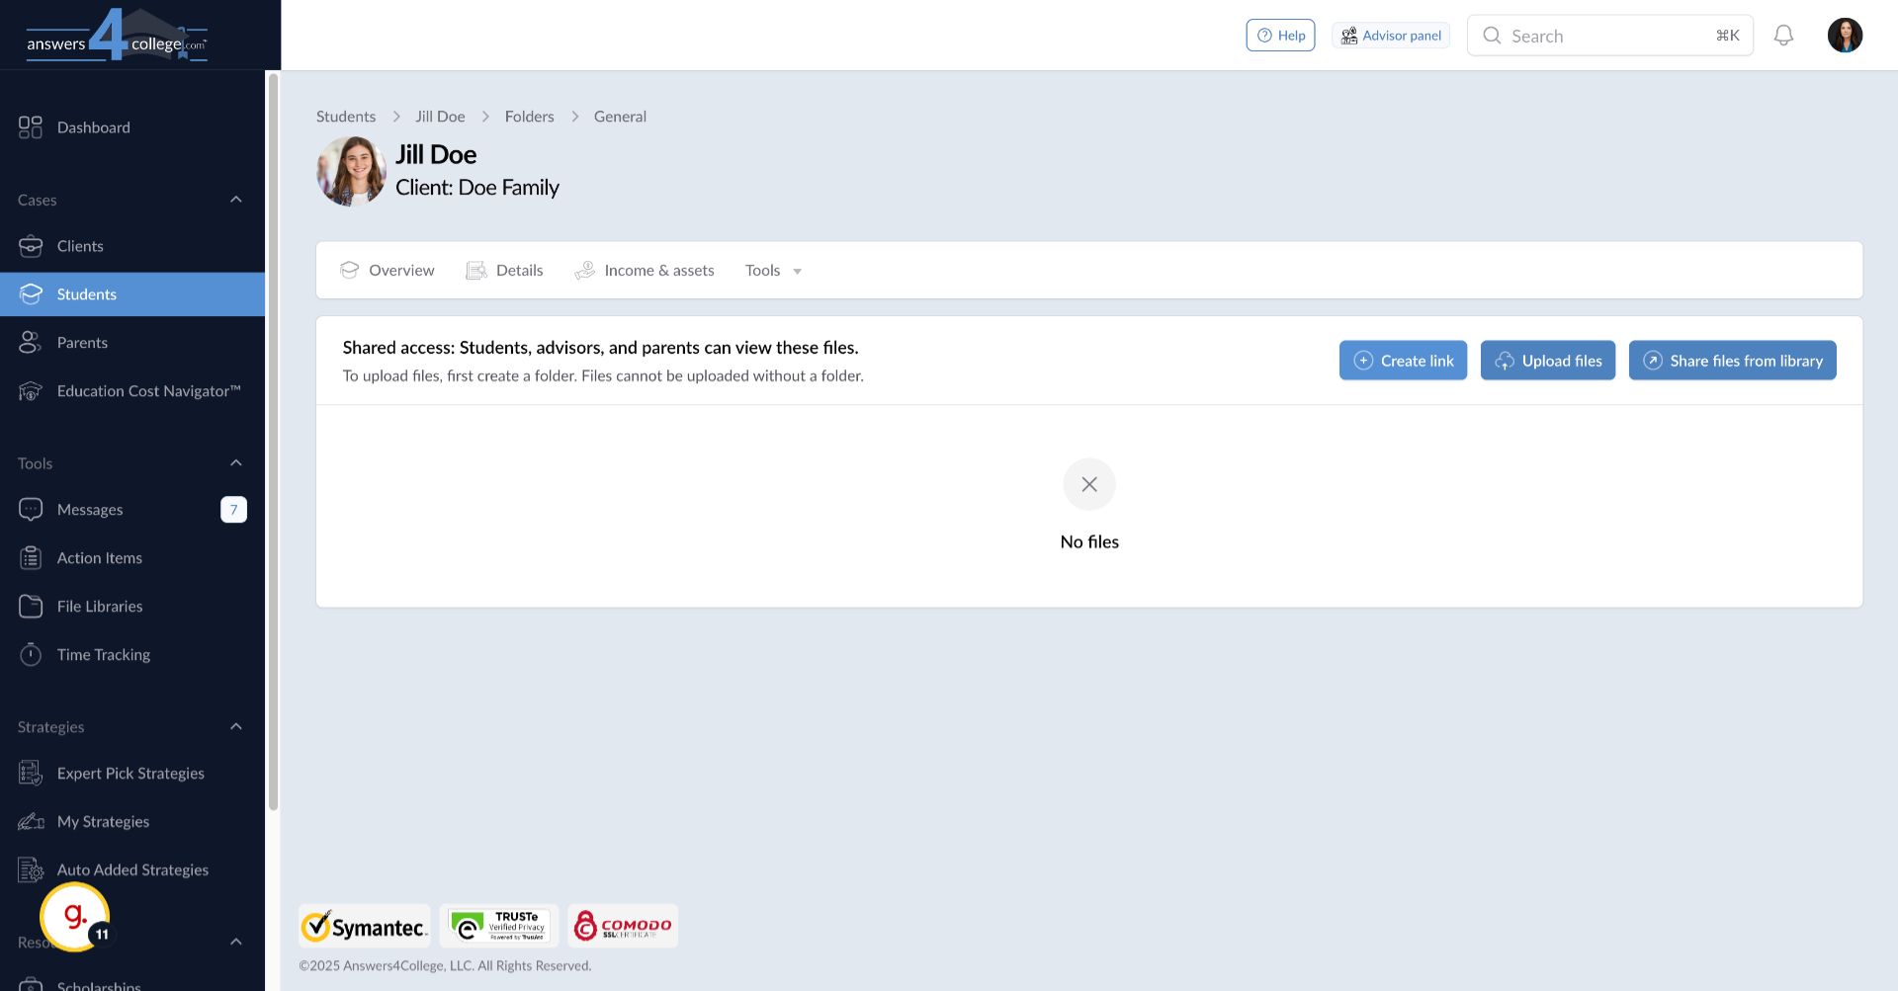Open Expert Pick Strategies in sidebar
1898x991 pixels.
(132, 774)
